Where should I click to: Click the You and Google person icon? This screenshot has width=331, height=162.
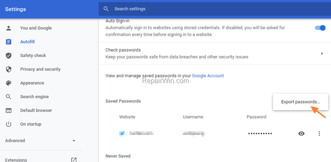[x=8, y=28]
